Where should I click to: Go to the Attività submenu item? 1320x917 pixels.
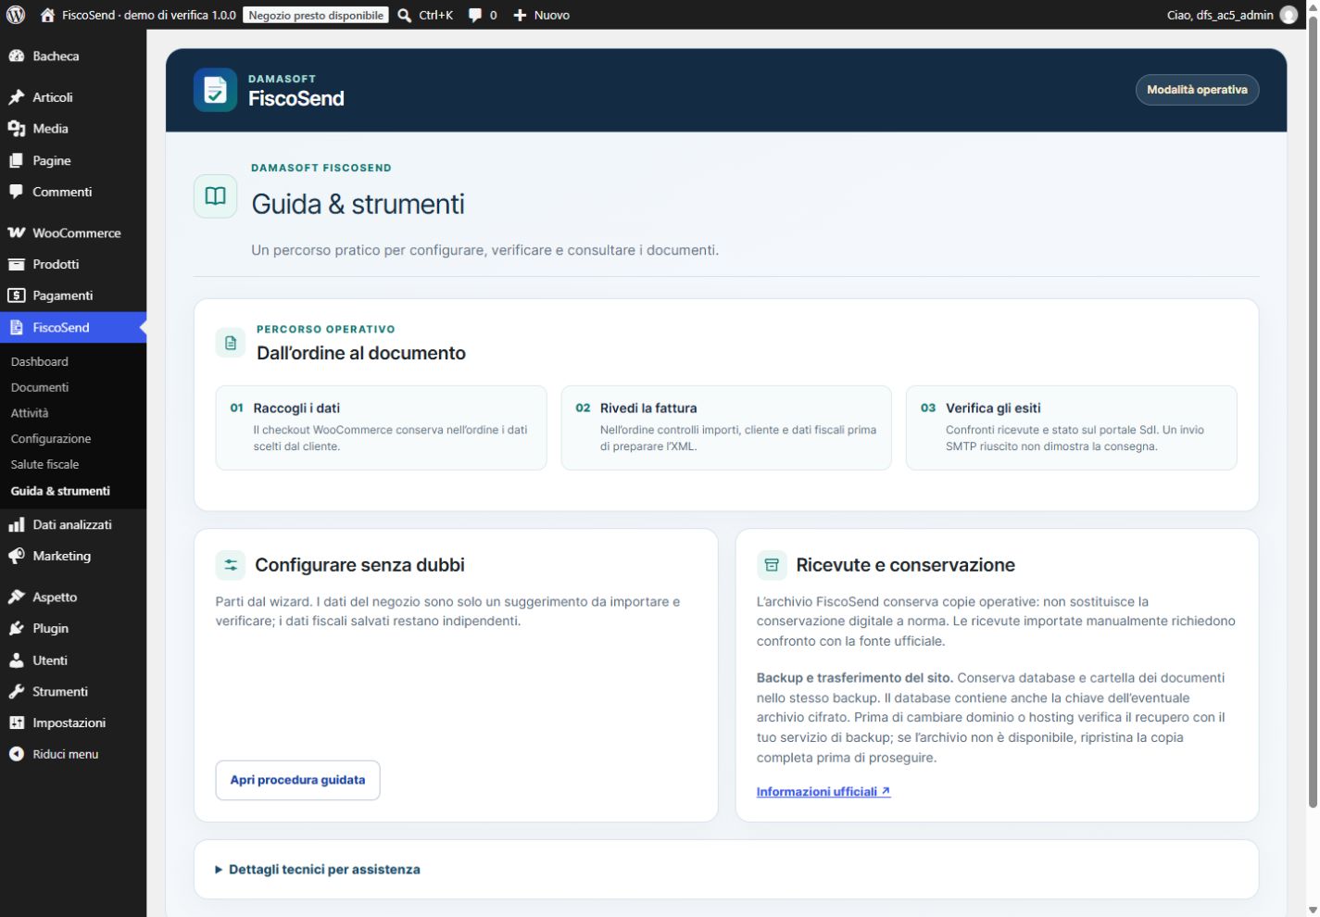[x=30, y=413]
